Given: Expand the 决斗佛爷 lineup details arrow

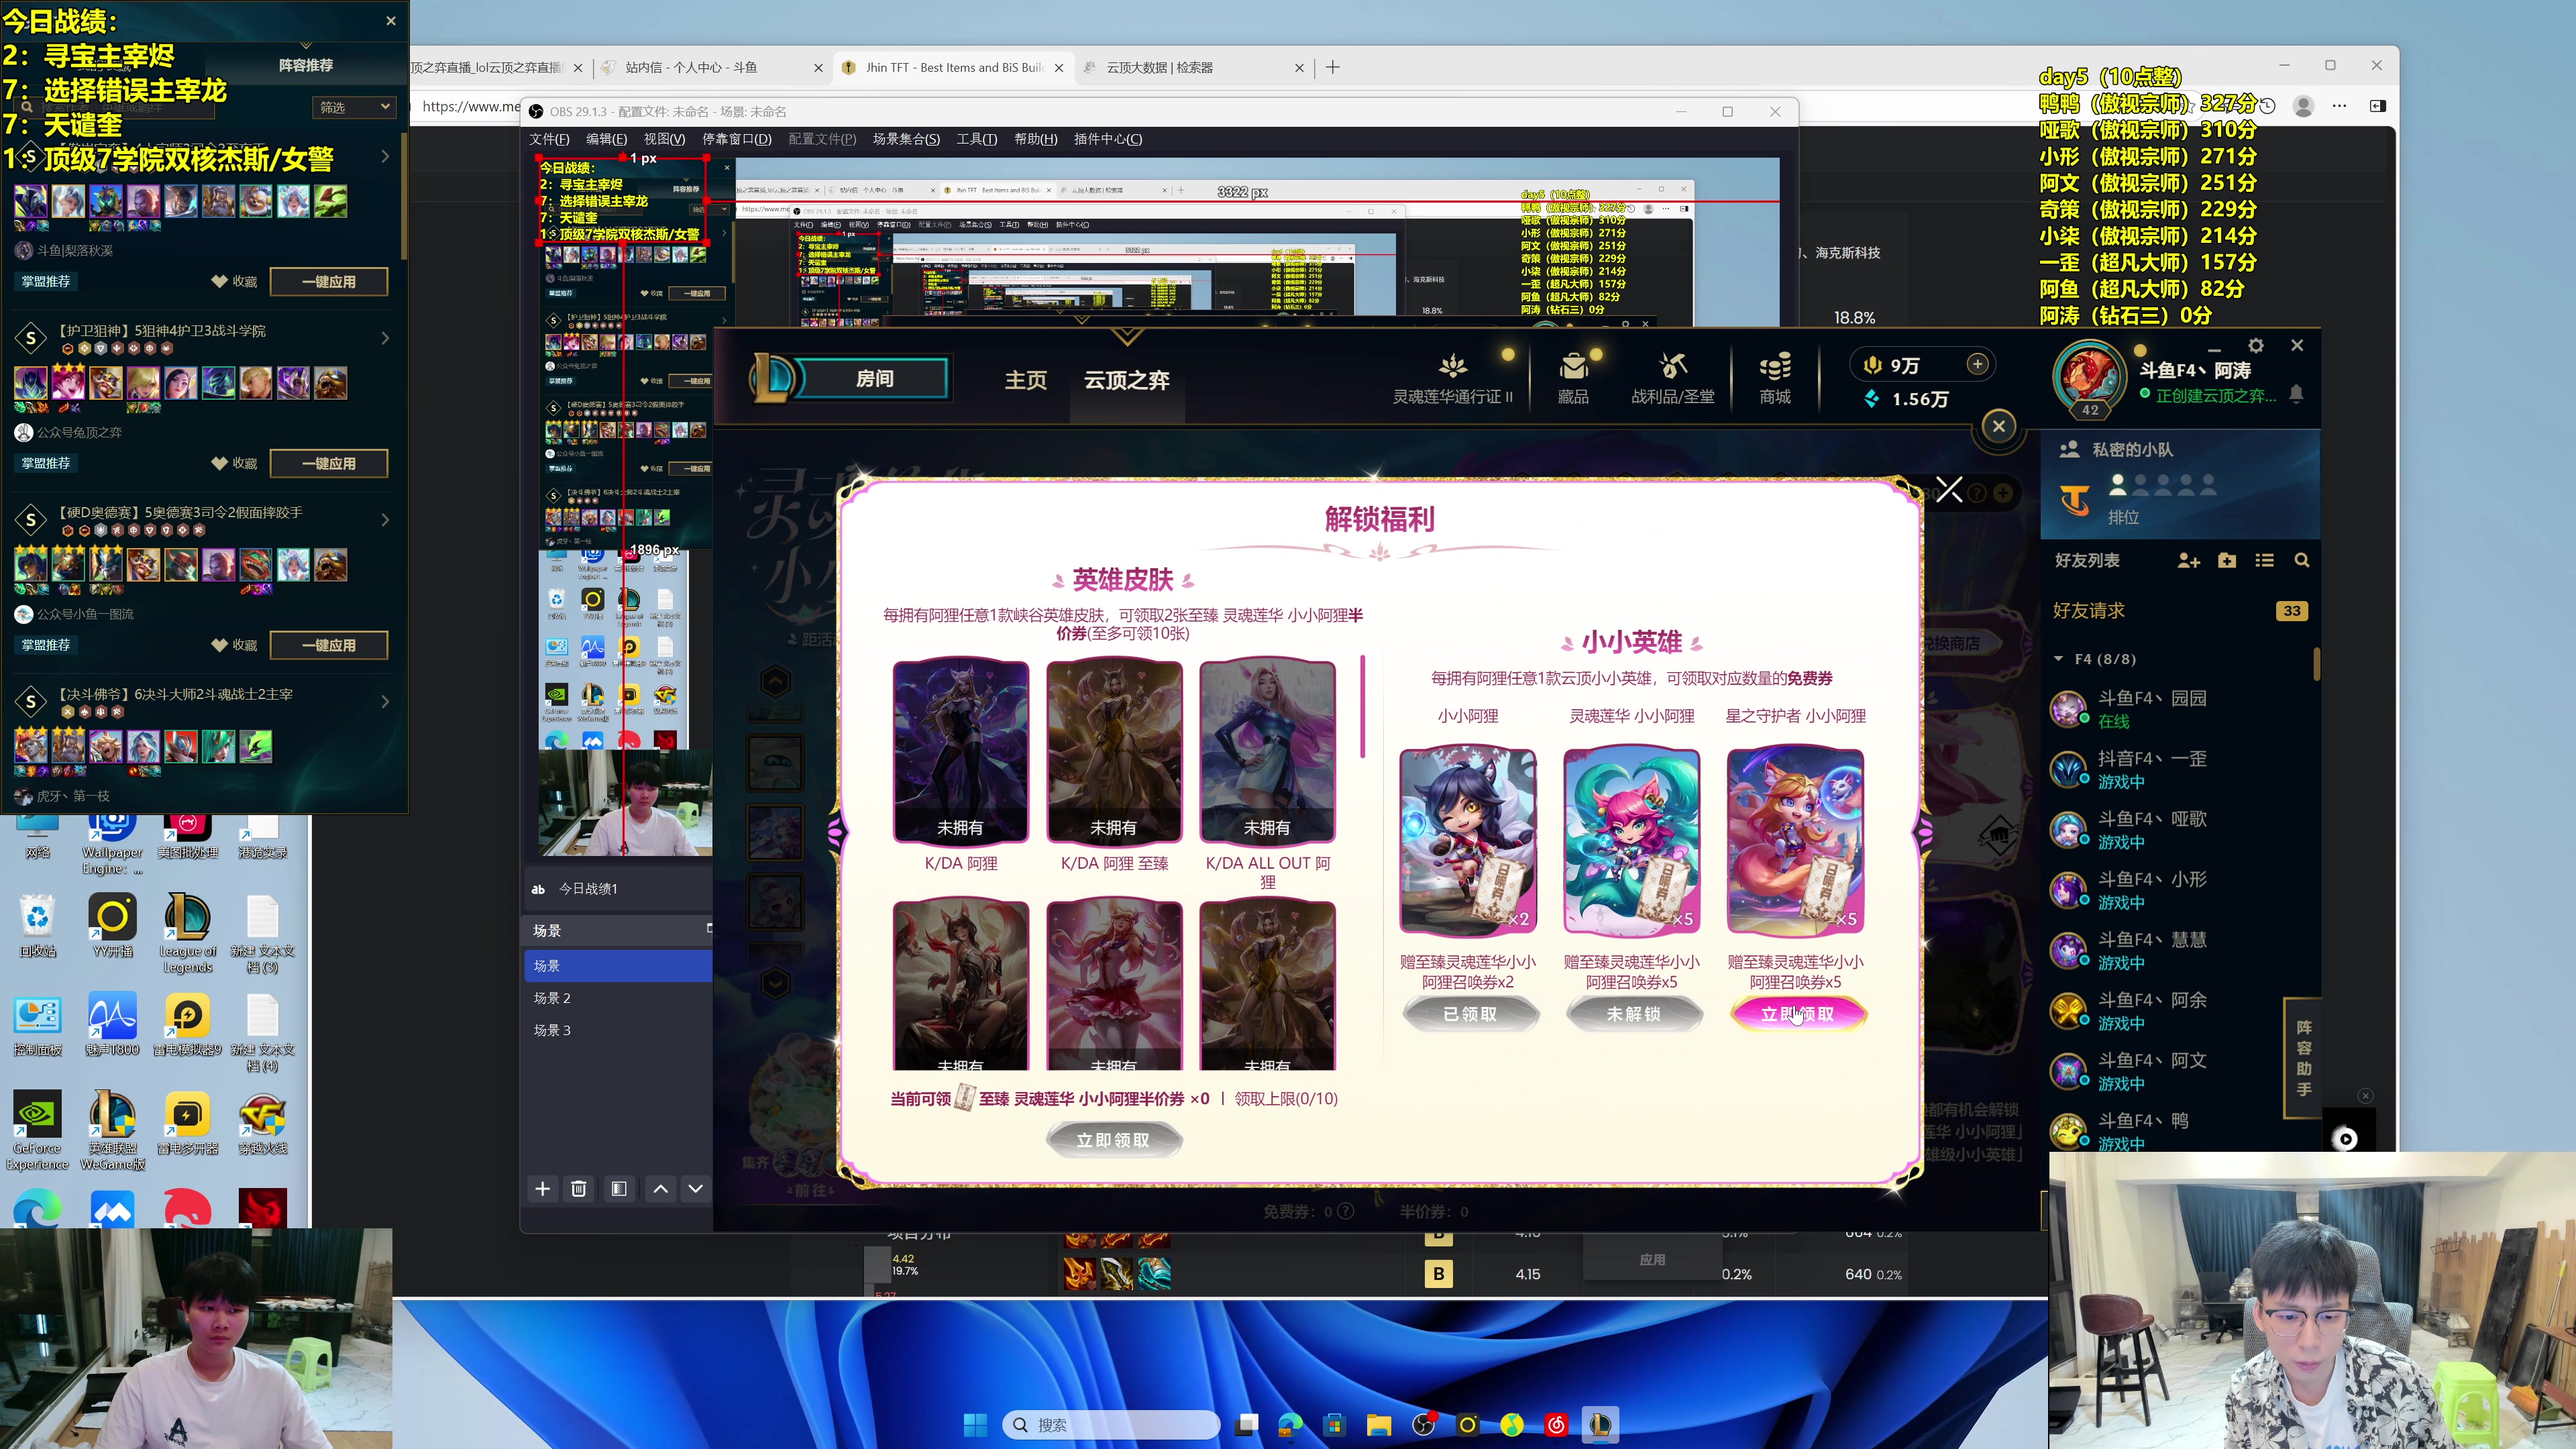Looking at the screenshot, I should pyautogui.click(x=385, y=702).
